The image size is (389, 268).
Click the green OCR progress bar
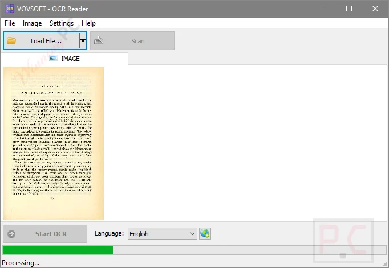click(x=195, y=250)
